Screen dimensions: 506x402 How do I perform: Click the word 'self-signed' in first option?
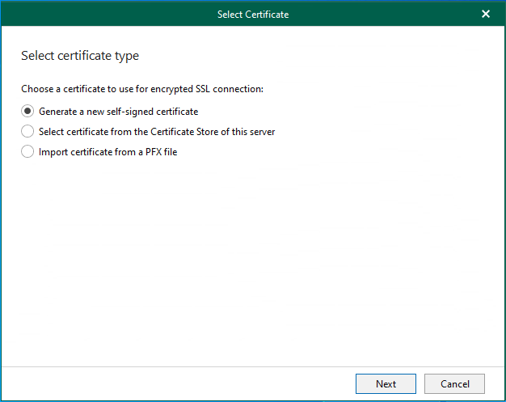coord(134,112)
